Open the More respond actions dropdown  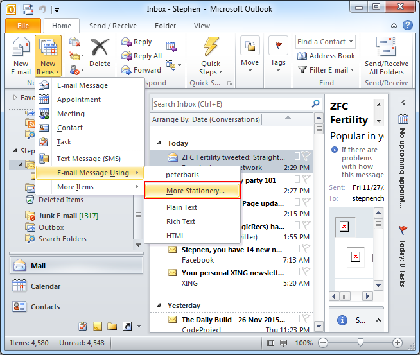pyautogui.click(x=173, y=65)
